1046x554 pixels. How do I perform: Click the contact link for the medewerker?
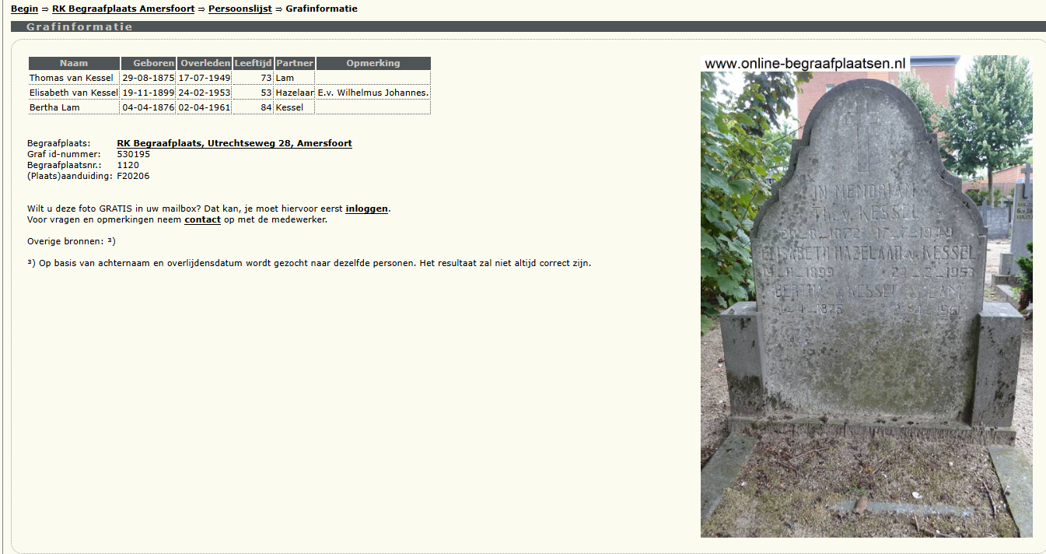[x=202, y=219]
